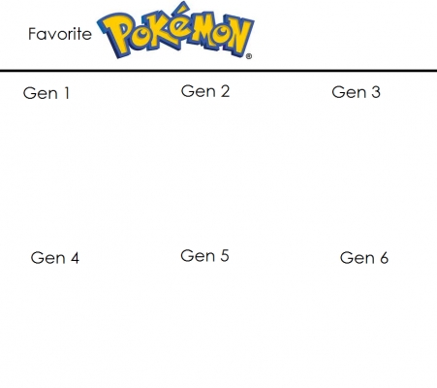Select the Gen 1 label
Viewport: 437px width, 388px height.
[47, 93]
